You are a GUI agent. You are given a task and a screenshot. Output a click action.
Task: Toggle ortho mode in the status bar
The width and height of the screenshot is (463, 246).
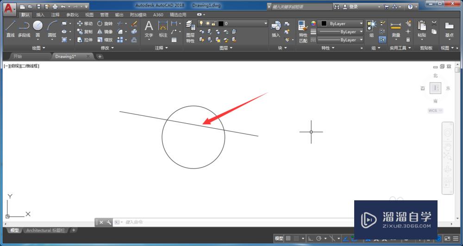coord(311,239)
